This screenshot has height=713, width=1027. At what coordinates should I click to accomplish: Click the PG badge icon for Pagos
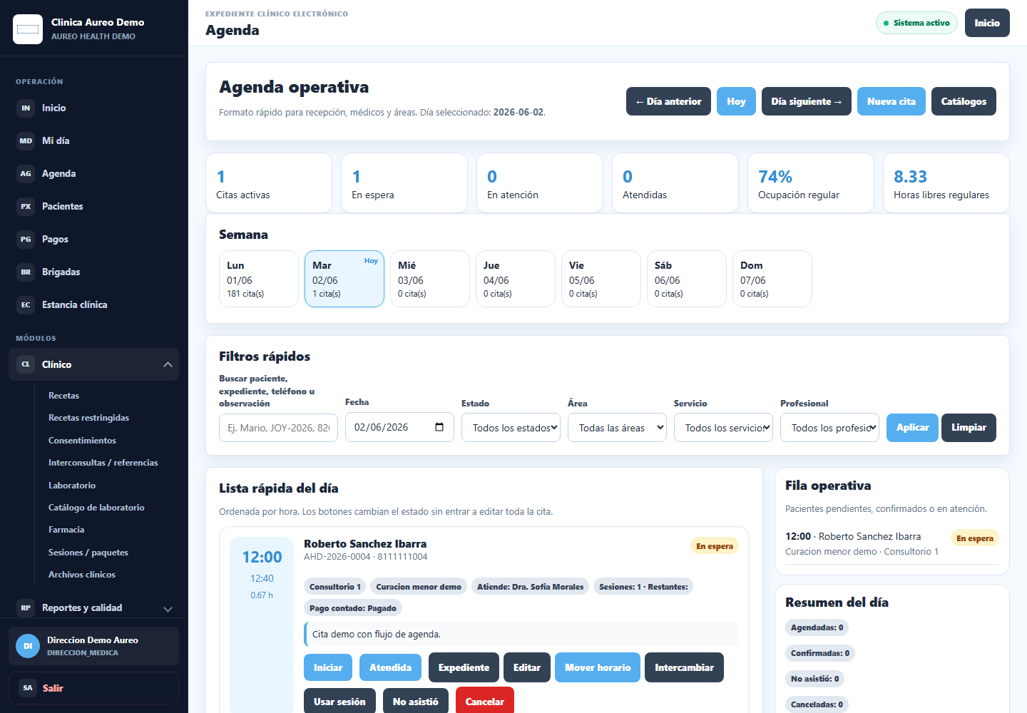click(x=26, y=240)
